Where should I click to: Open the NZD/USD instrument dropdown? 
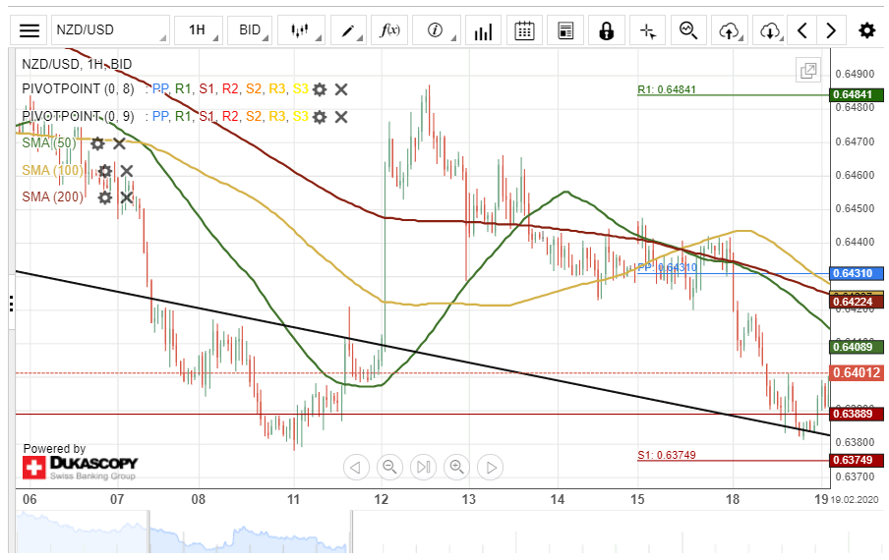[x=108, y=30]
